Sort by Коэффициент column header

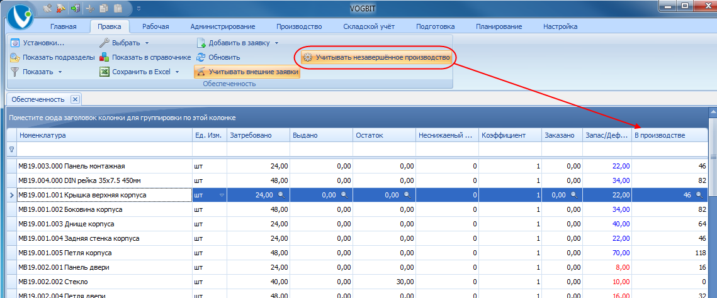[510, 136]
